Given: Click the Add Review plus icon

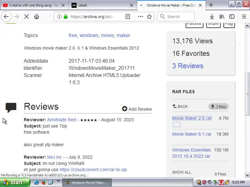Looking at the screenshot, I should coord(124,109).
